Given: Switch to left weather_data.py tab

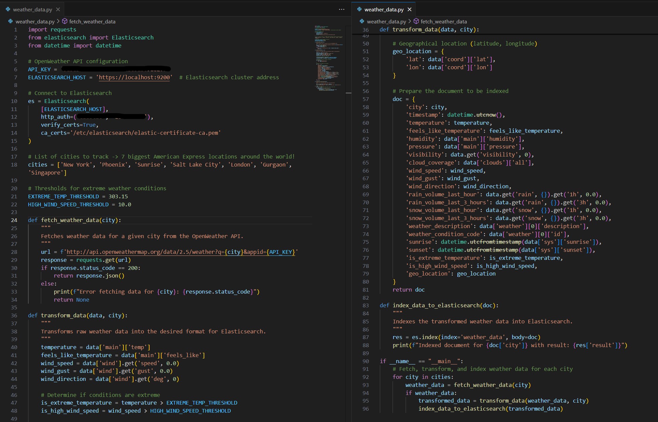Looking at the screenshot, I should (32, 9).
